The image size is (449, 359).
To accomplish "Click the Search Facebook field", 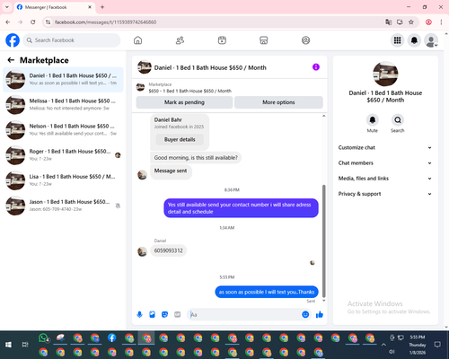I will click(72, 40).
